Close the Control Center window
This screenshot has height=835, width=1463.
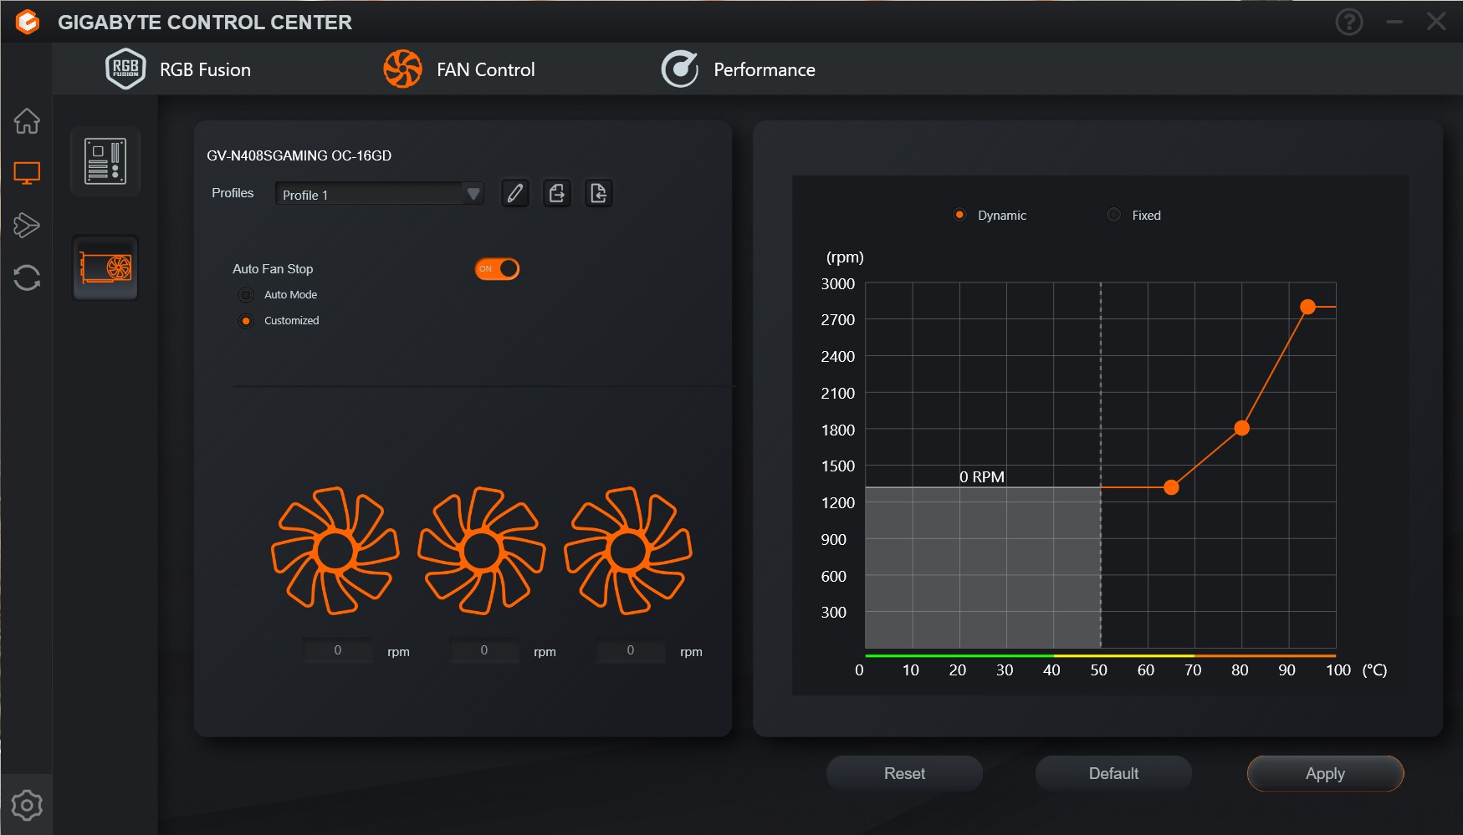pyautogui.click(x=1436, y=22)
